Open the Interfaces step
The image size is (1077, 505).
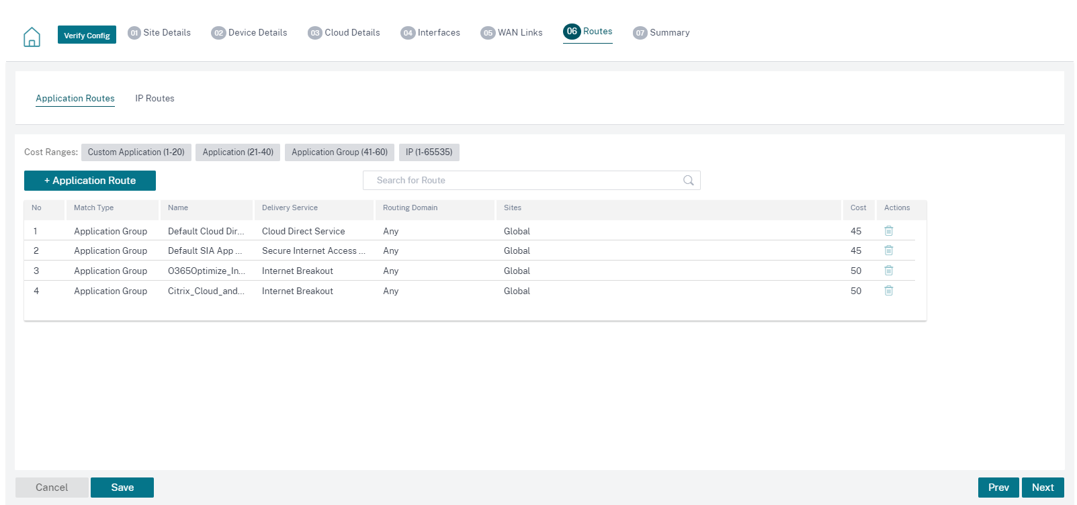pyautogui.click(x=431, y=32)
